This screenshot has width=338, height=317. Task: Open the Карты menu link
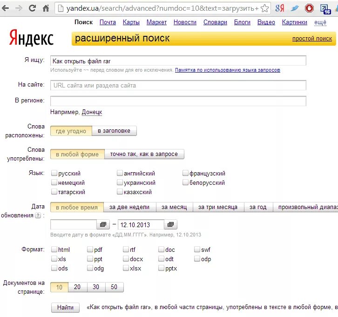pos(131,22)
